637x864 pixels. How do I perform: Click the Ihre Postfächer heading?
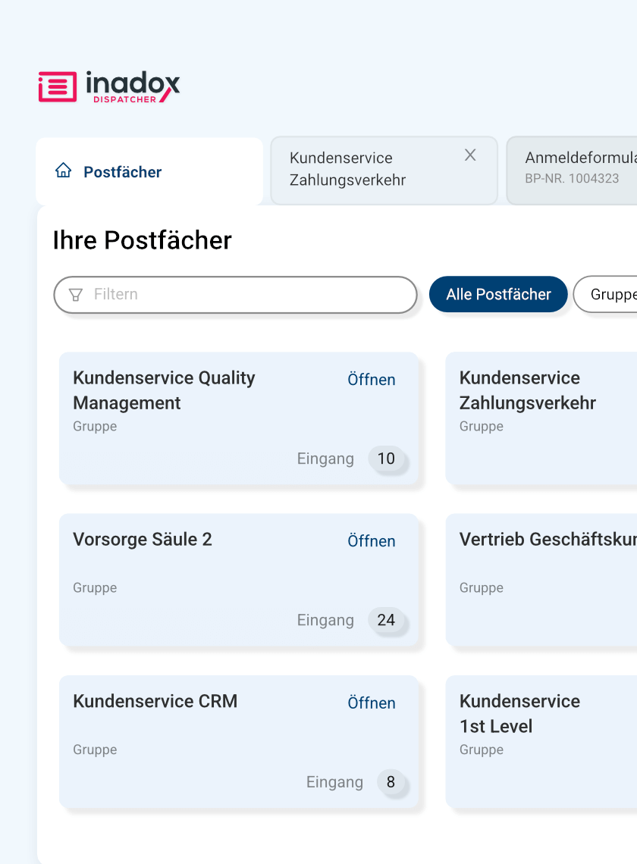143,240
